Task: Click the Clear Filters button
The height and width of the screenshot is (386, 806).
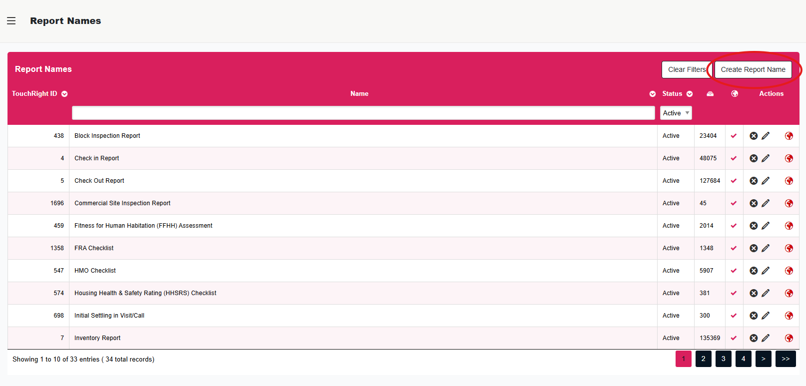Action: (687, 70)
